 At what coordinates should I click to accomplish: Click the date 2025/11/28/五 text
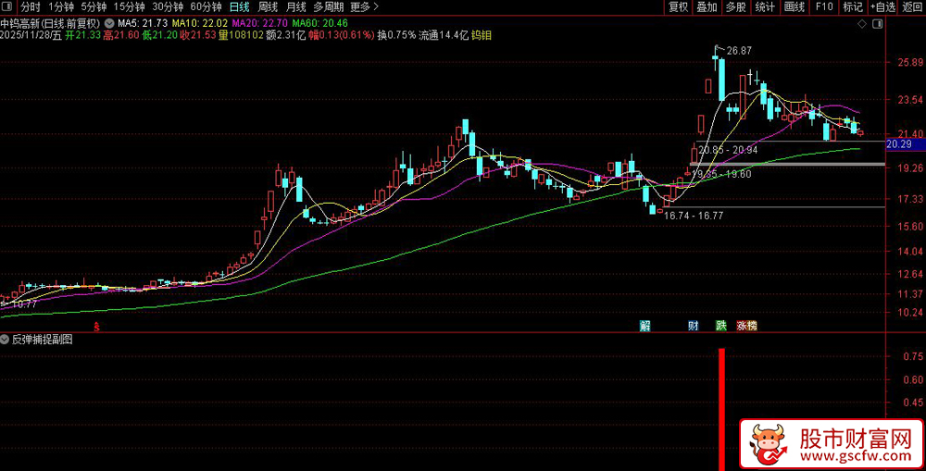[31, 35]
